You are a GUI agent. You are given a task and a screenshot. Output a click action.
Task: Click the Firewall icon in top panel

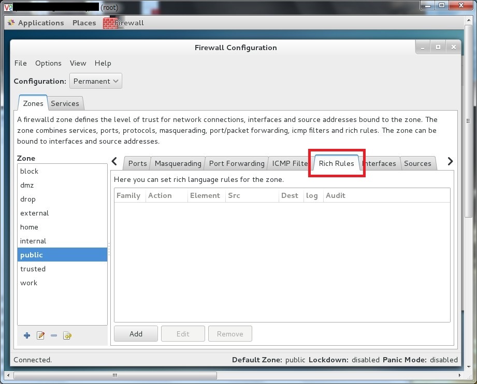(x=110, y=23)
